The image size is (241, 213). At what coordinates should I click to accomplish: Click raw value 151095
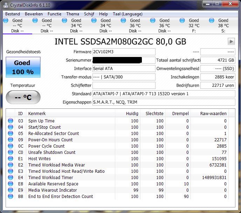(219, 159)
